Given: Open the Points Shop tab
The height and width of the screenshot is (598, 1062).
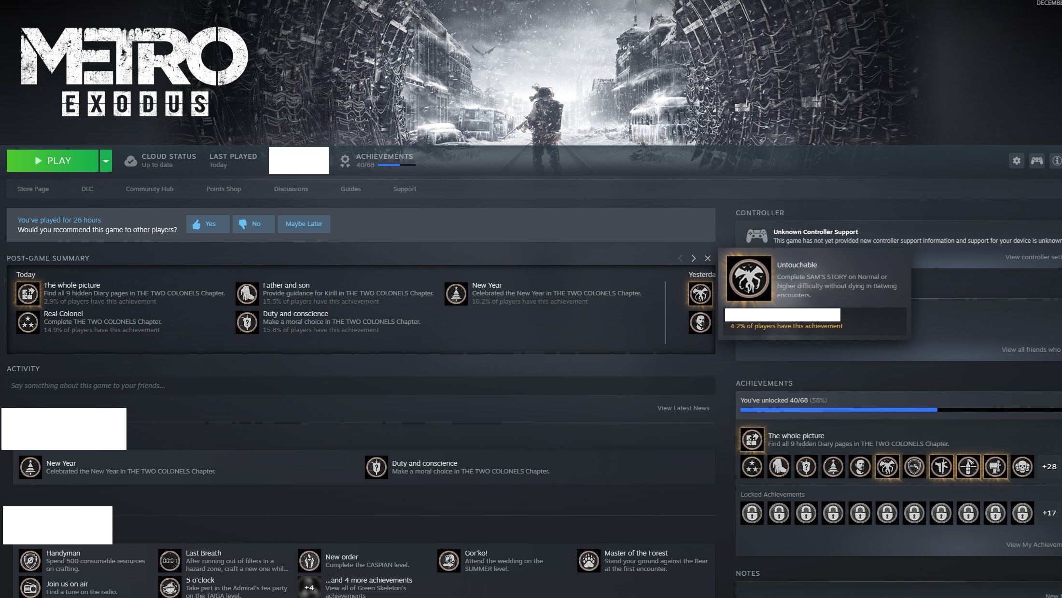Looking at the screenshot, I should coord(224,189).
